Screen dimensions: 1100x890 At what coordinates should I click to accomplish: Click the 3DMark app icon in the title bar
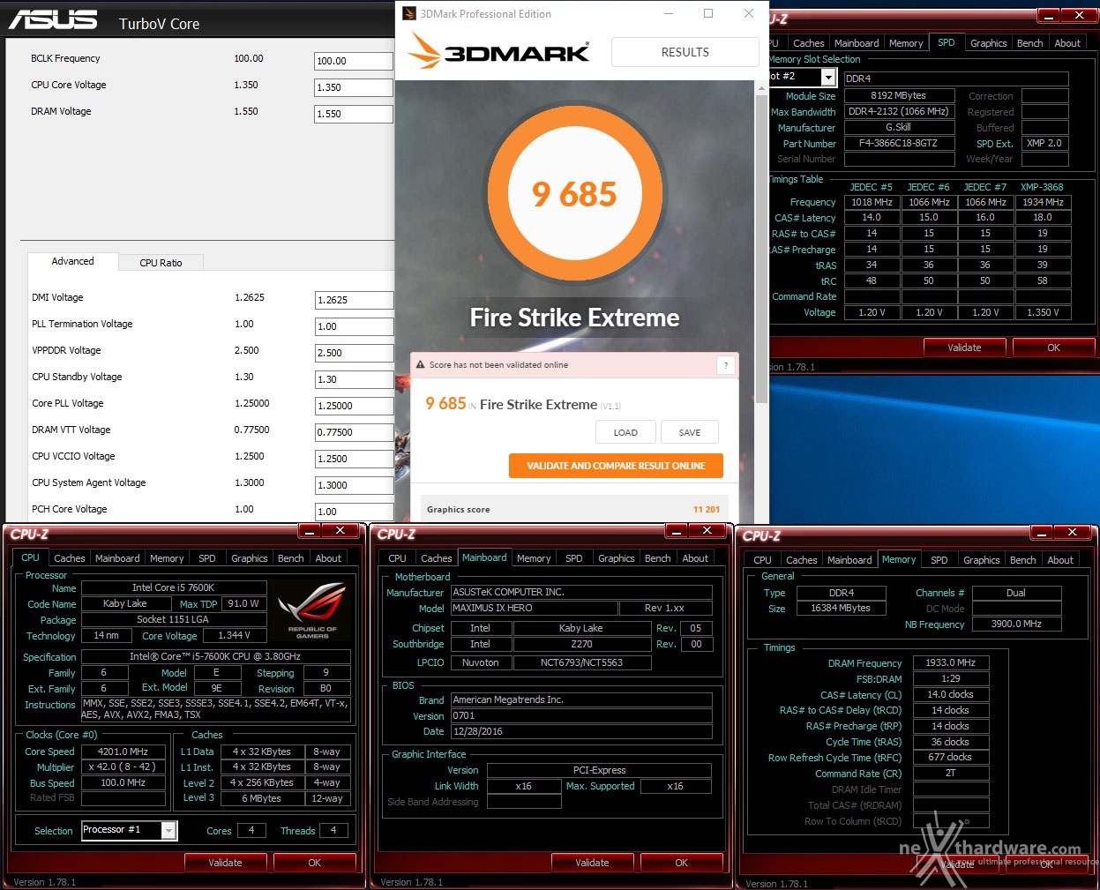(409, 13)
